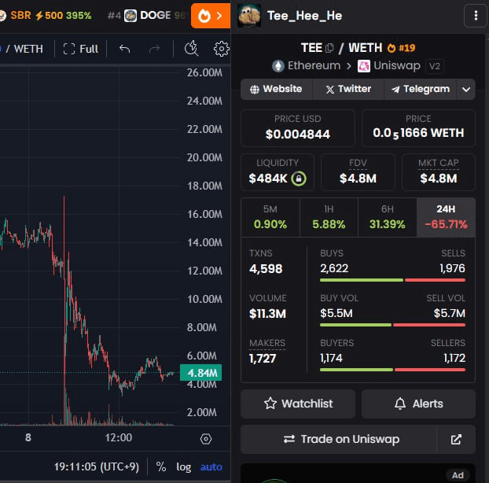Click the VOLUME $11.3M value
The height and width of the screenshot is (483, 489).
pyautogui.click(x=267, y=314)
